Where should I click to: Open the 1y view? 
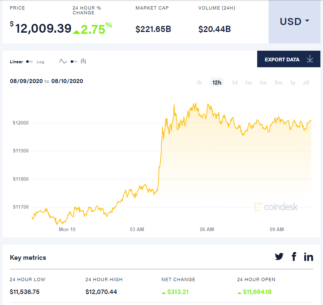[293, 82]
